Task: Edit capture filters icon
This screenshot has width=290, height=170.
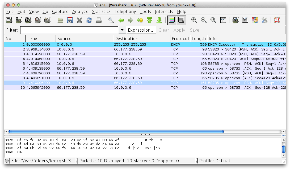Action: pyautogui.click(x=236, y=20)
